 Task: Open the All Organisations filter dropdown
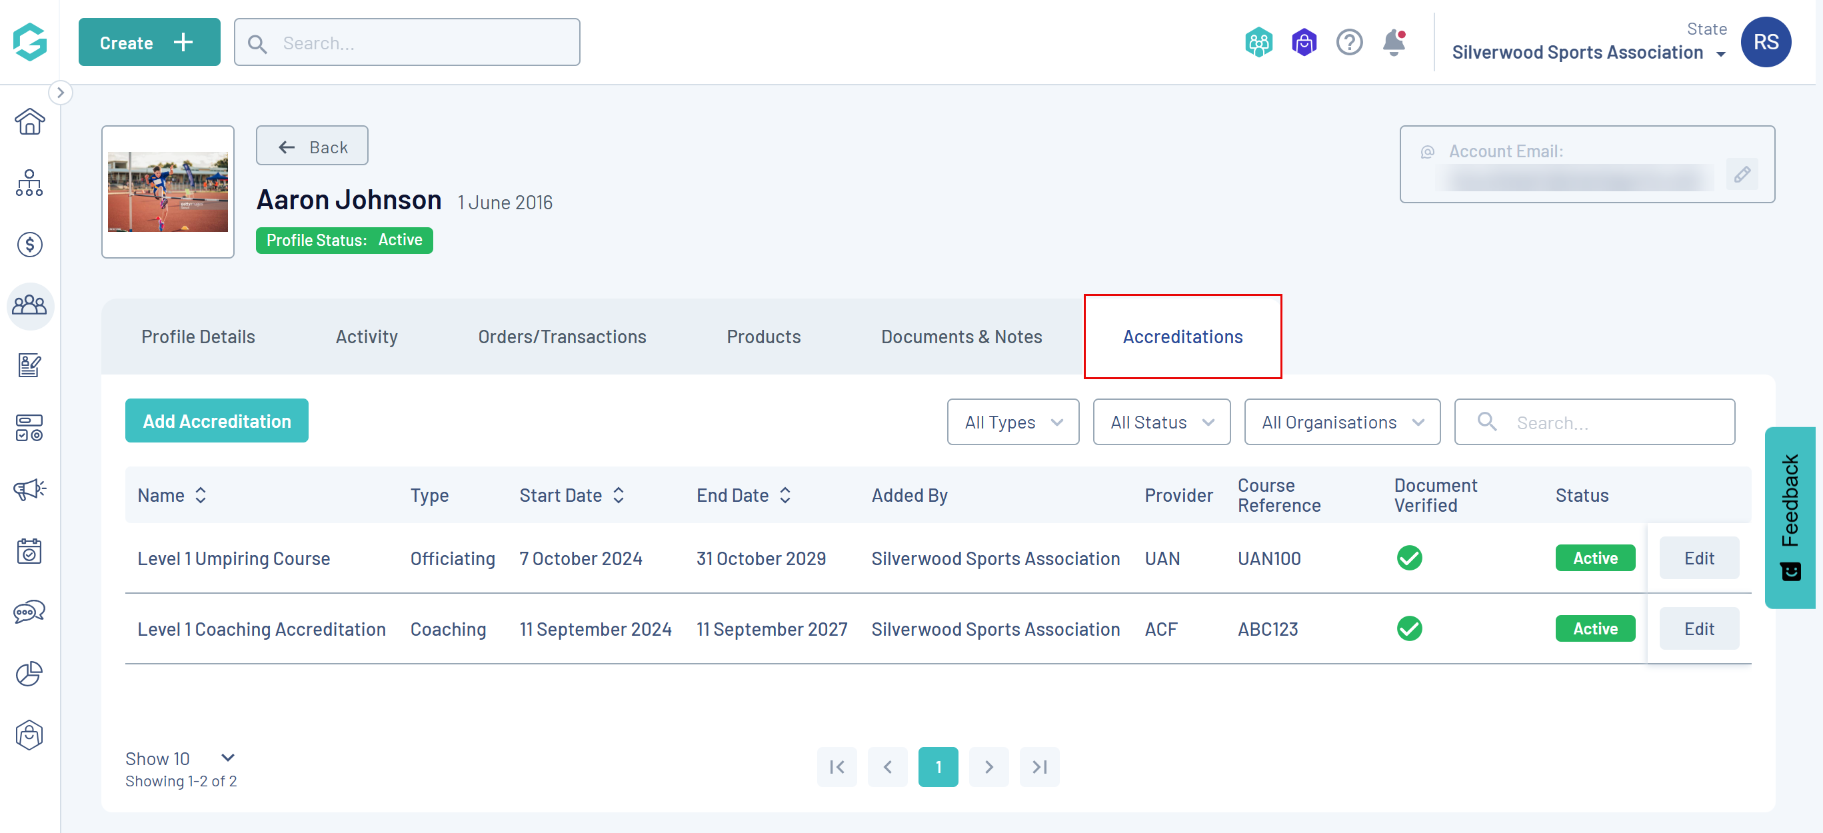pyautogui.click(x=1341, y=422)
